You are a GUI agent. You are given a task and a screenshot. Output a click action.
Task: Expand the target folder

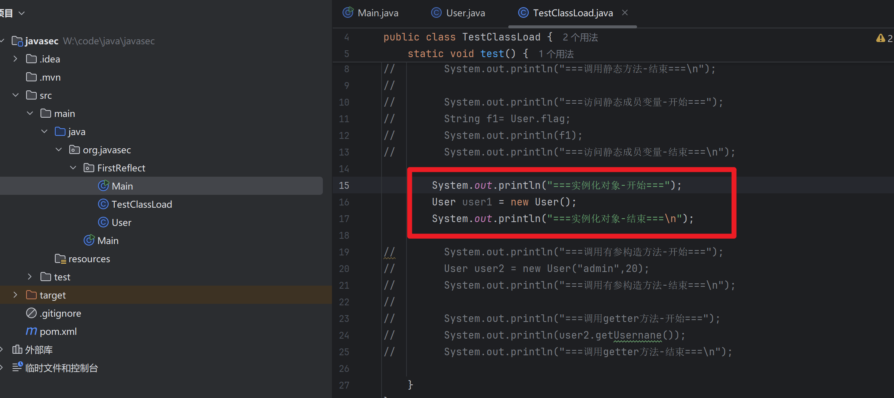(x=15, y=295)
